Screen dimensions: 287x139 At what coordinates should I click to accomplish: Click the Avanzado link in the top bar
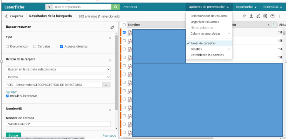click(x=130, y=7)
